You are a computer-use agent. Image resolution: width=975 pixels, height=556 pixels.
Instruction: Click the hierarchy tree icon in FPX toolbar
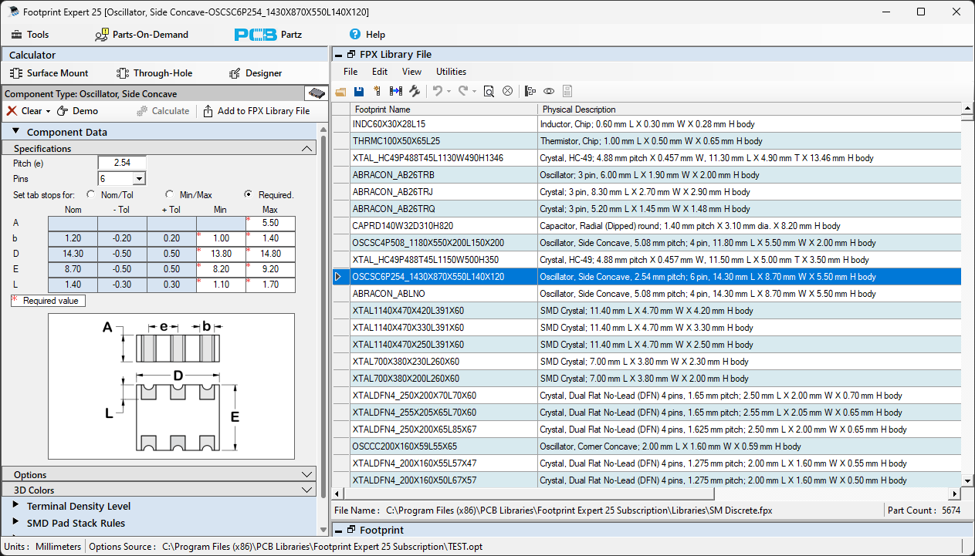click(x=530, y=91)
